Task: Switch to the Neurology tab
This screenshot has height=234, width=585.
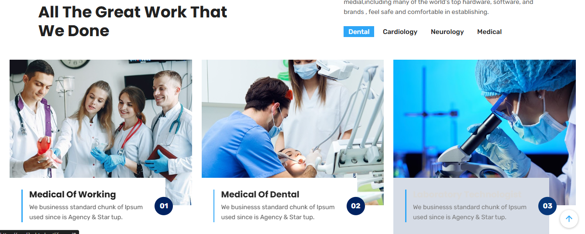Action: [x=447, y=32]
